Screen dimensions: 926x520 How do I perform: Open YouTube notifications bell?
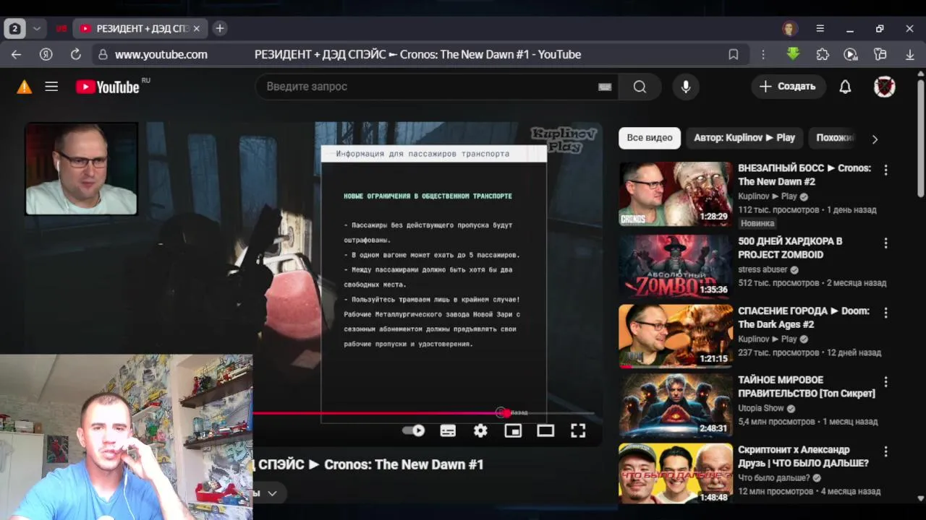[845, 87]
